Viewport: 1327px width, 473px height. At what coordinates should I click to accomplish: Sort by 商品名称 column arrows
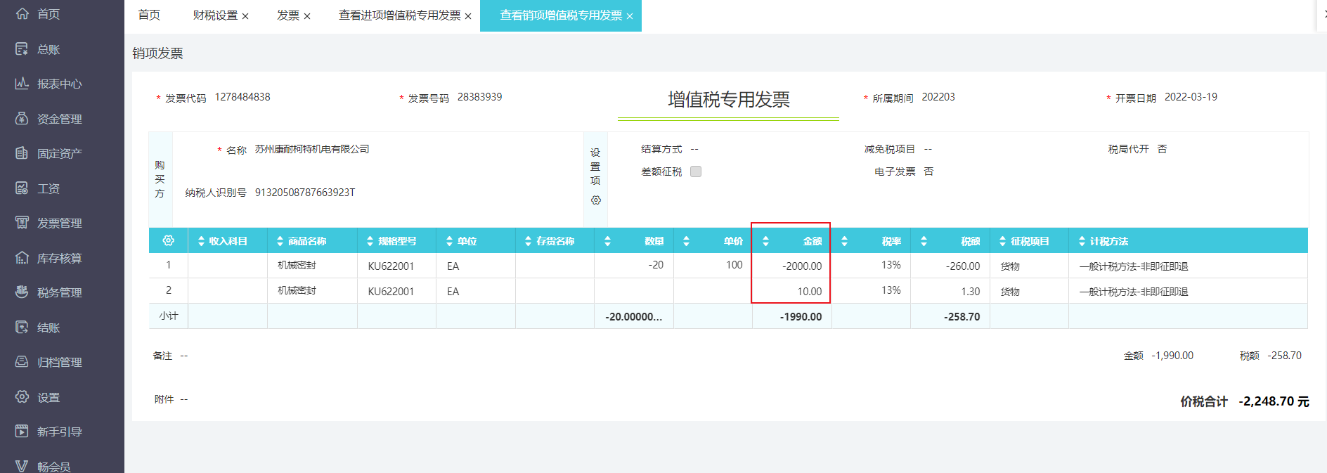280,241
